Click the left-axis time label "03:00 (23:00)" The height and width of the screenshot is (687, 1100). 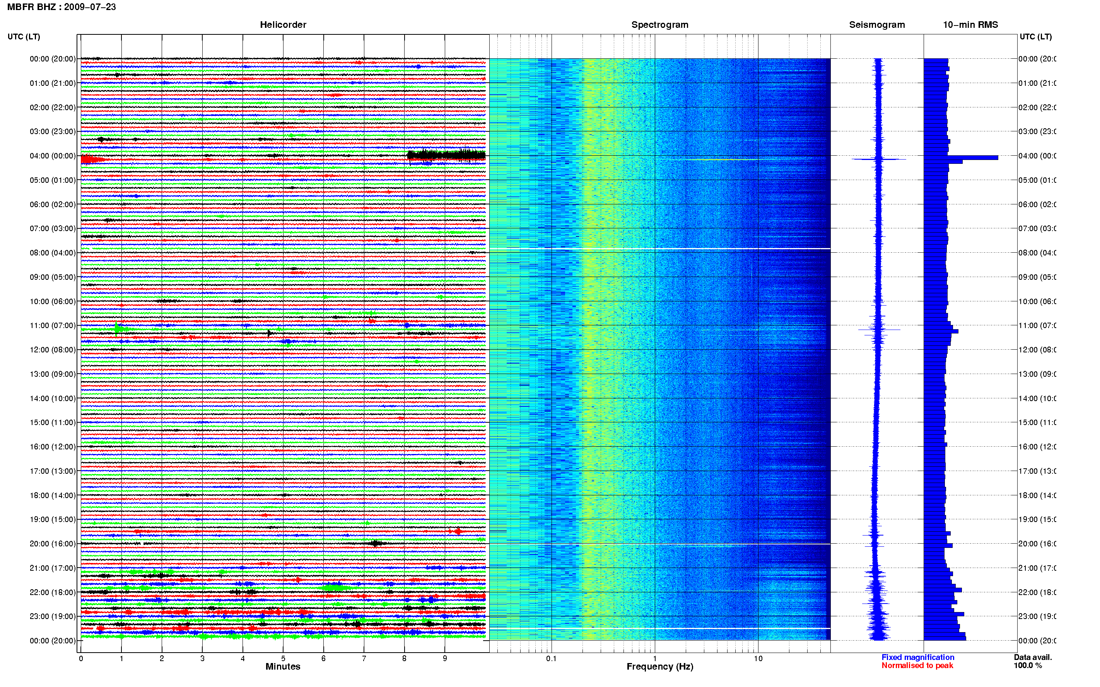coord(53,131)
